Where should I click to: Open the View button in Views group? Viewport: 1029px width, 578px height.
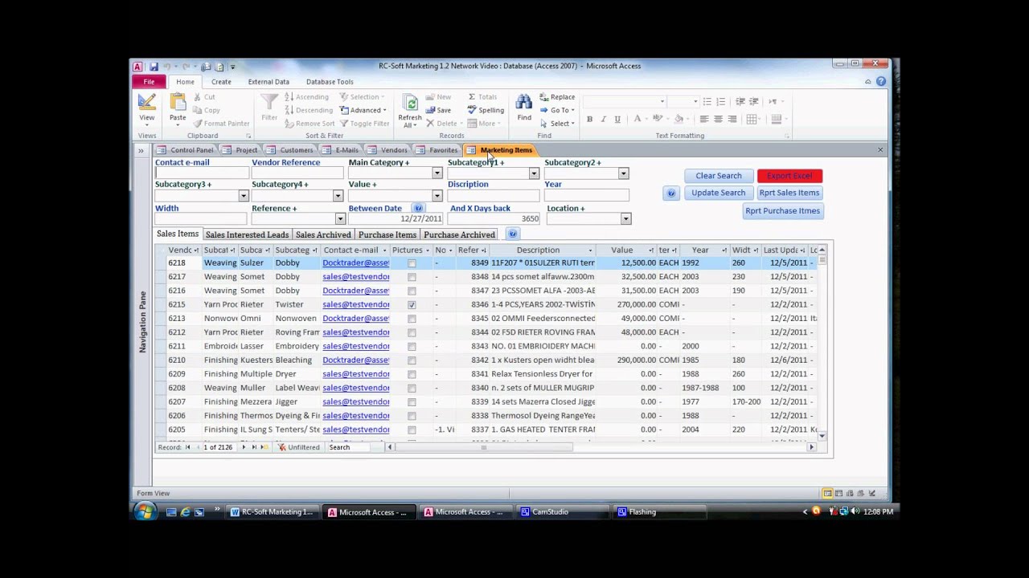point(146,108)
